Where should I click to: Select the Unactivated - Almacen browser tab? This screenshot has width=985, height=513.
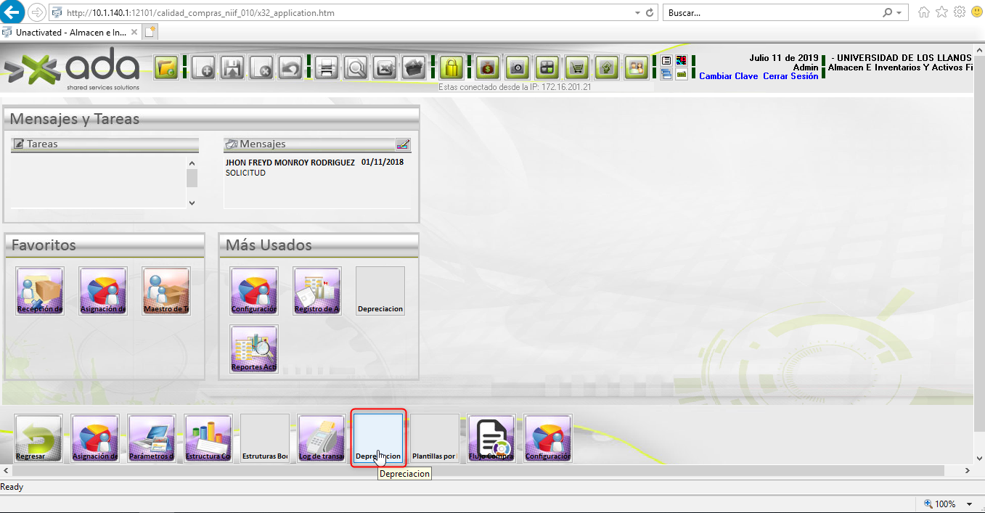tap(71, 33)
